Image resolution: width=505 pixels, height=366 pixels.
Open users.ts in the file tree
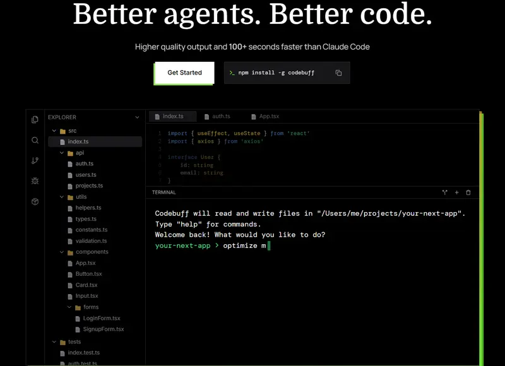[x=86, y=175]
